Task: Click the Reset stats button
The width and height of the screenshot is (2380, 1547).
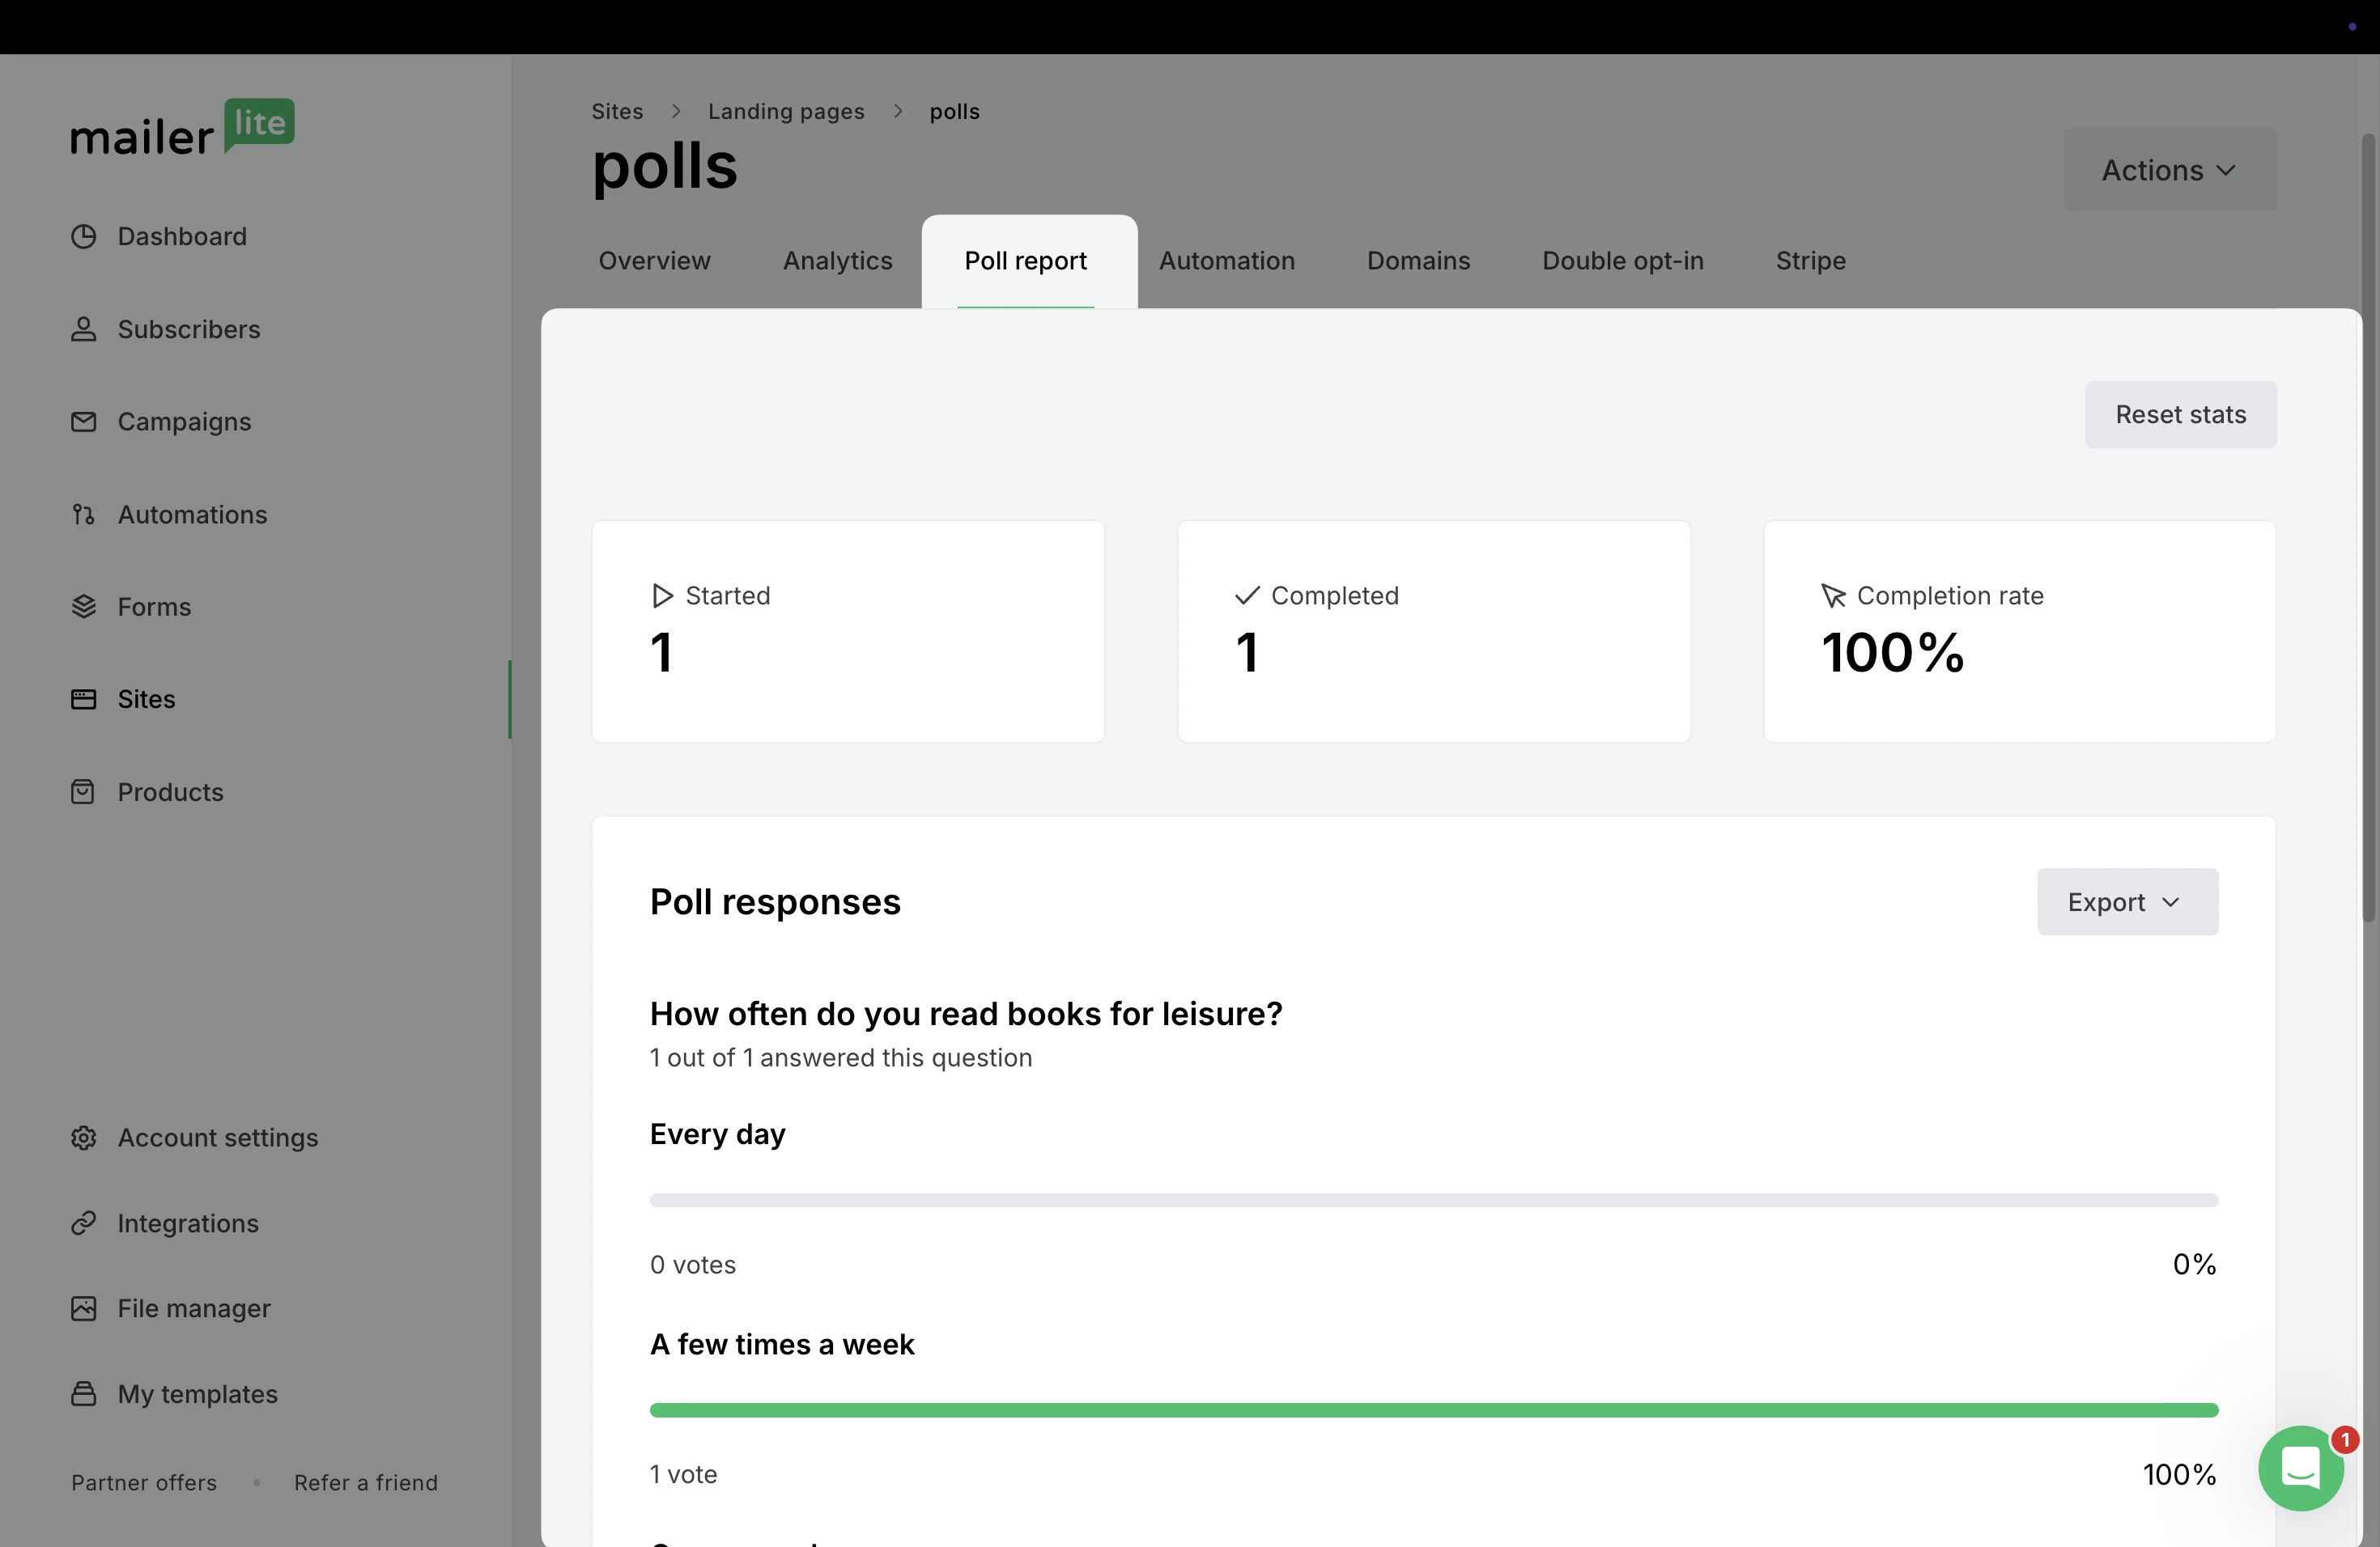Action: point(2180,415)
